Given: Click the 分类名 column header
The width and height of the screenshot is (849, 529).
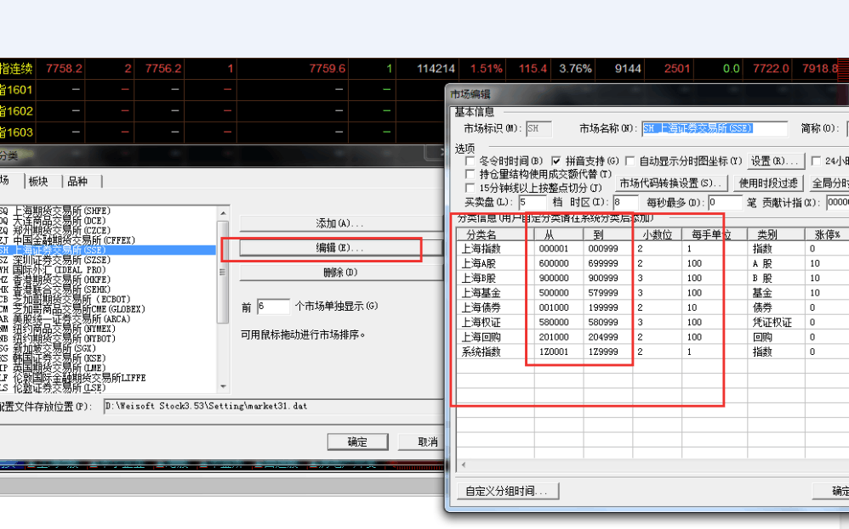Looking at the screenshot, I should [x=495, y=234].
